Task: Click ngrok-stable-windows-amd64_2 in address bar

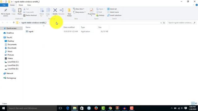Action: click(x=34, y=23)
